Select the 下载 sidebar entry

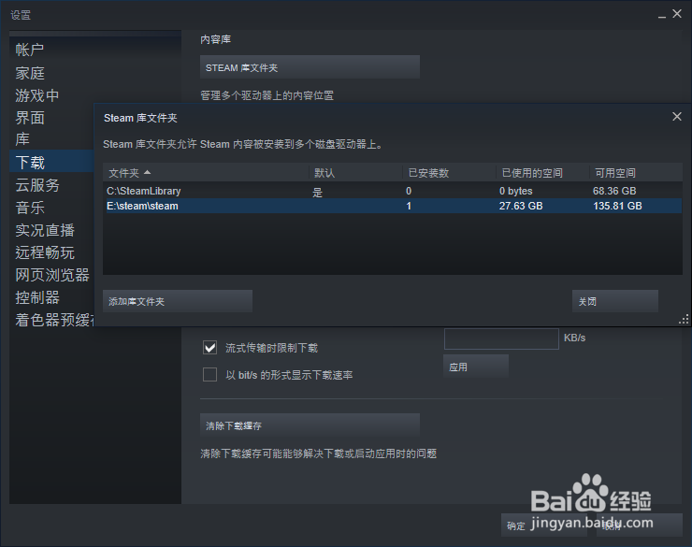click(51, 163)
